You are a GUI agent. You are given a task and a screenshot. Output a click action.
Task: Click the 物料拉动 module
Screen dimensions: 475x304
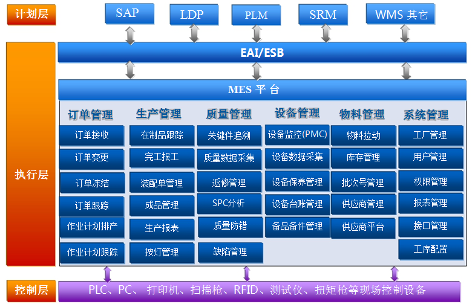tap(364, 135)
